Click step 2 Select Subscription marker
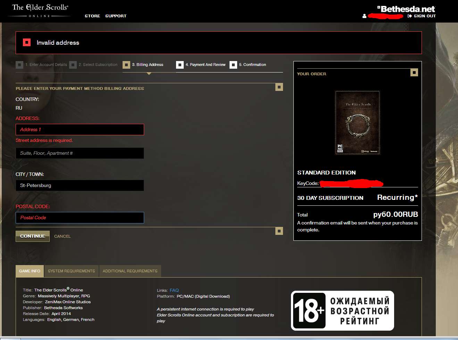This screenshot has width=458, height=340. (73, 65)
